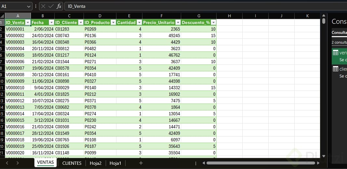Select cell with V0000010
This screenshot has height=169, width=347.
[18, 88]
